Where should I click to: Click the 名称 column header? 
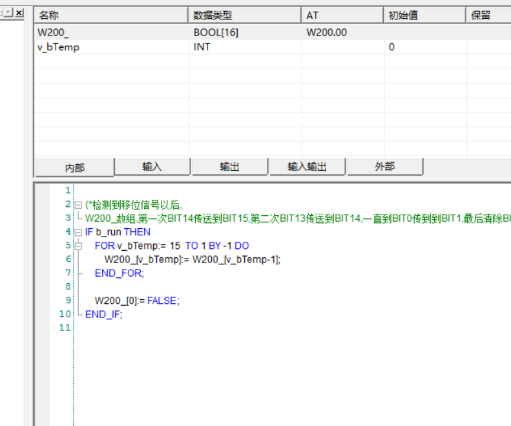click(110, 16)
